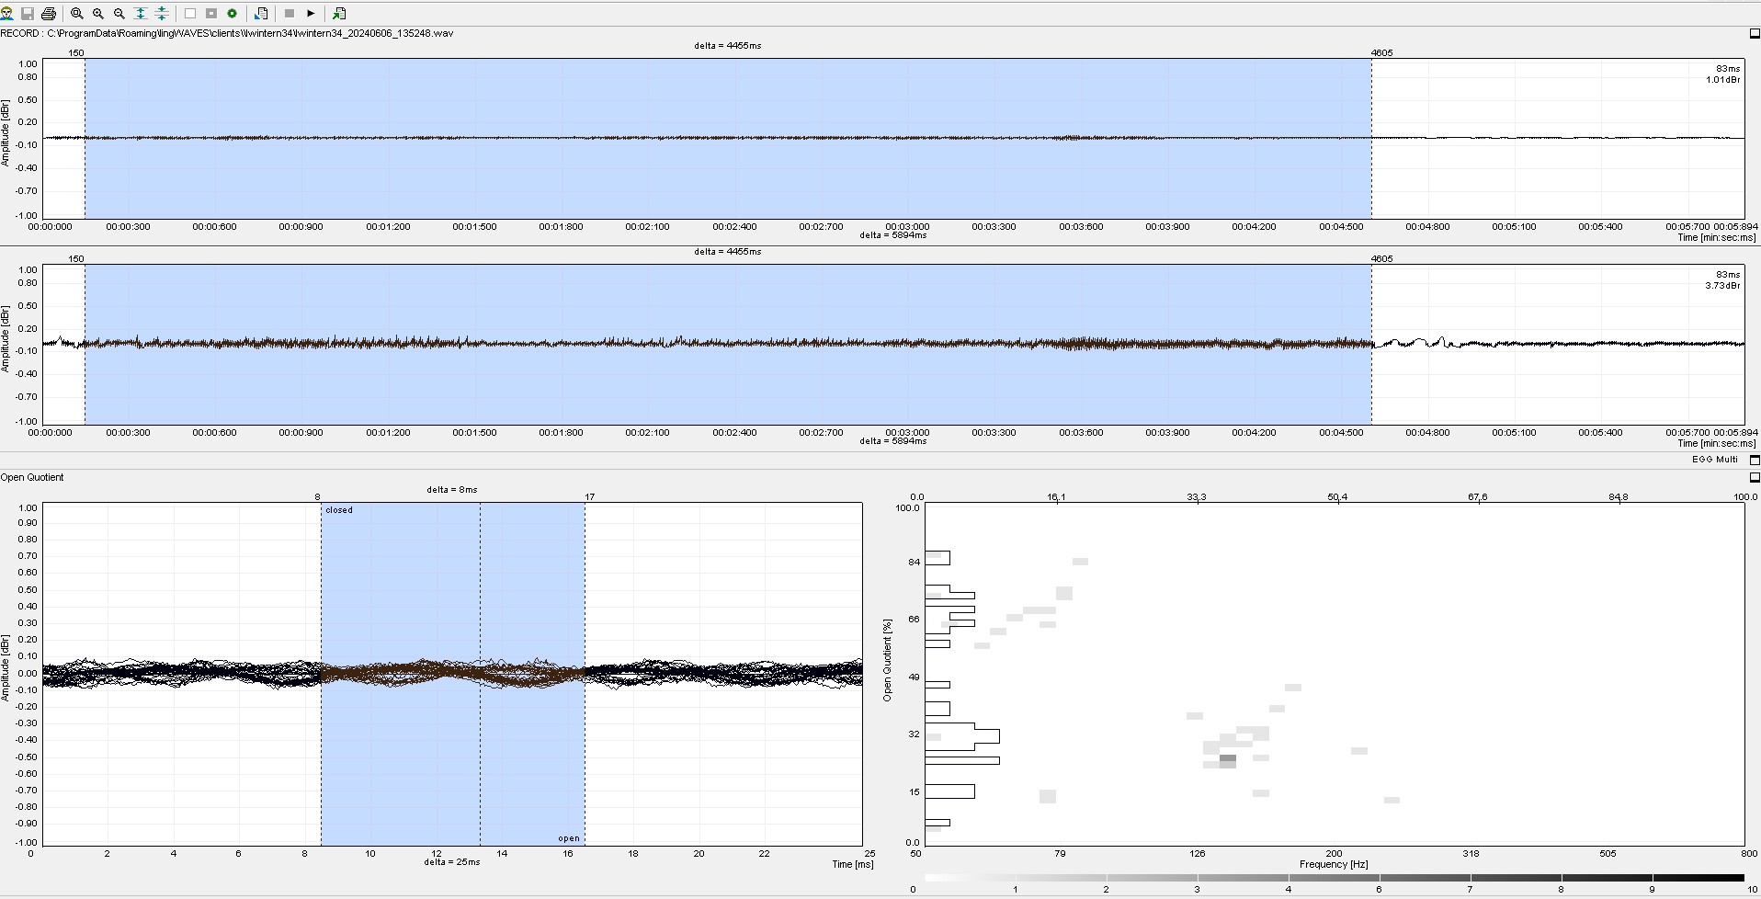Click 'delta = 4455ms' above top waveform
The height and width of the screenshot is (899, 1761).
pos(727,45)
